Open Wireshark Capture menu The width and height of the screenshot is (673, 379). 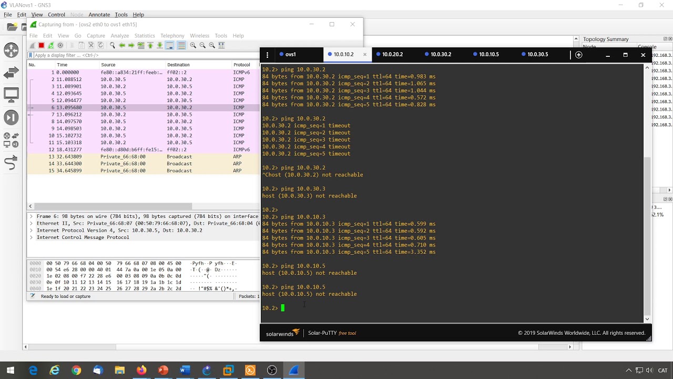[96, 36]
